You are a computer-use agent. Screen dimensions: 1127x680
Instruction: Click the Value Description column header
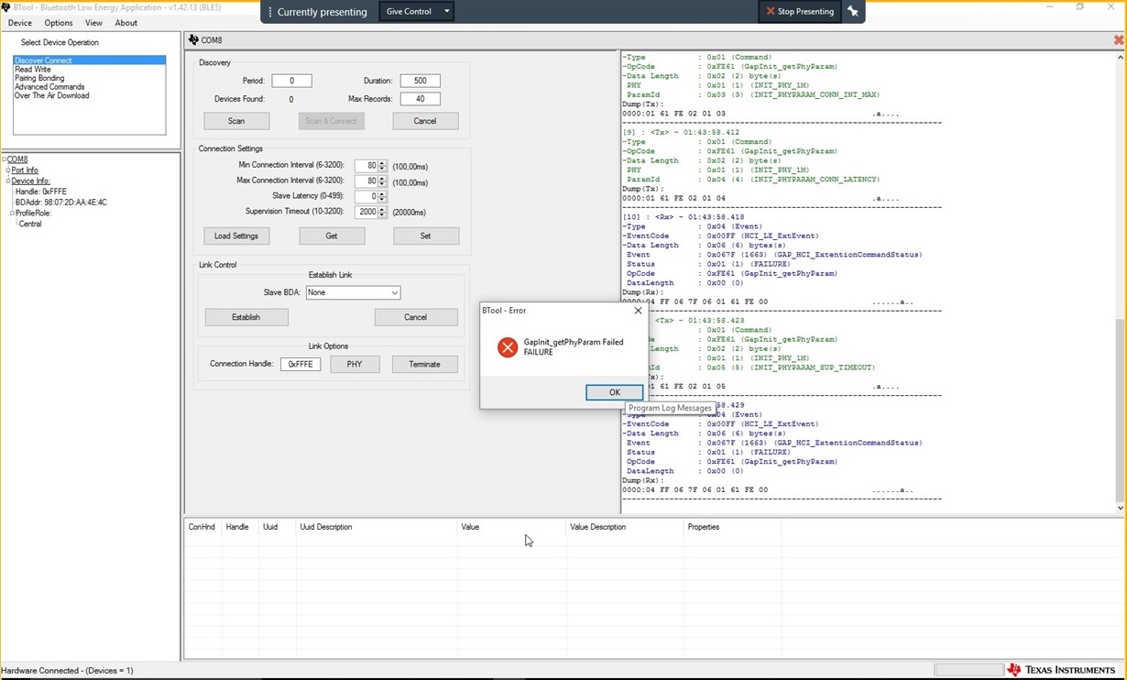click(x=625, y=527)
